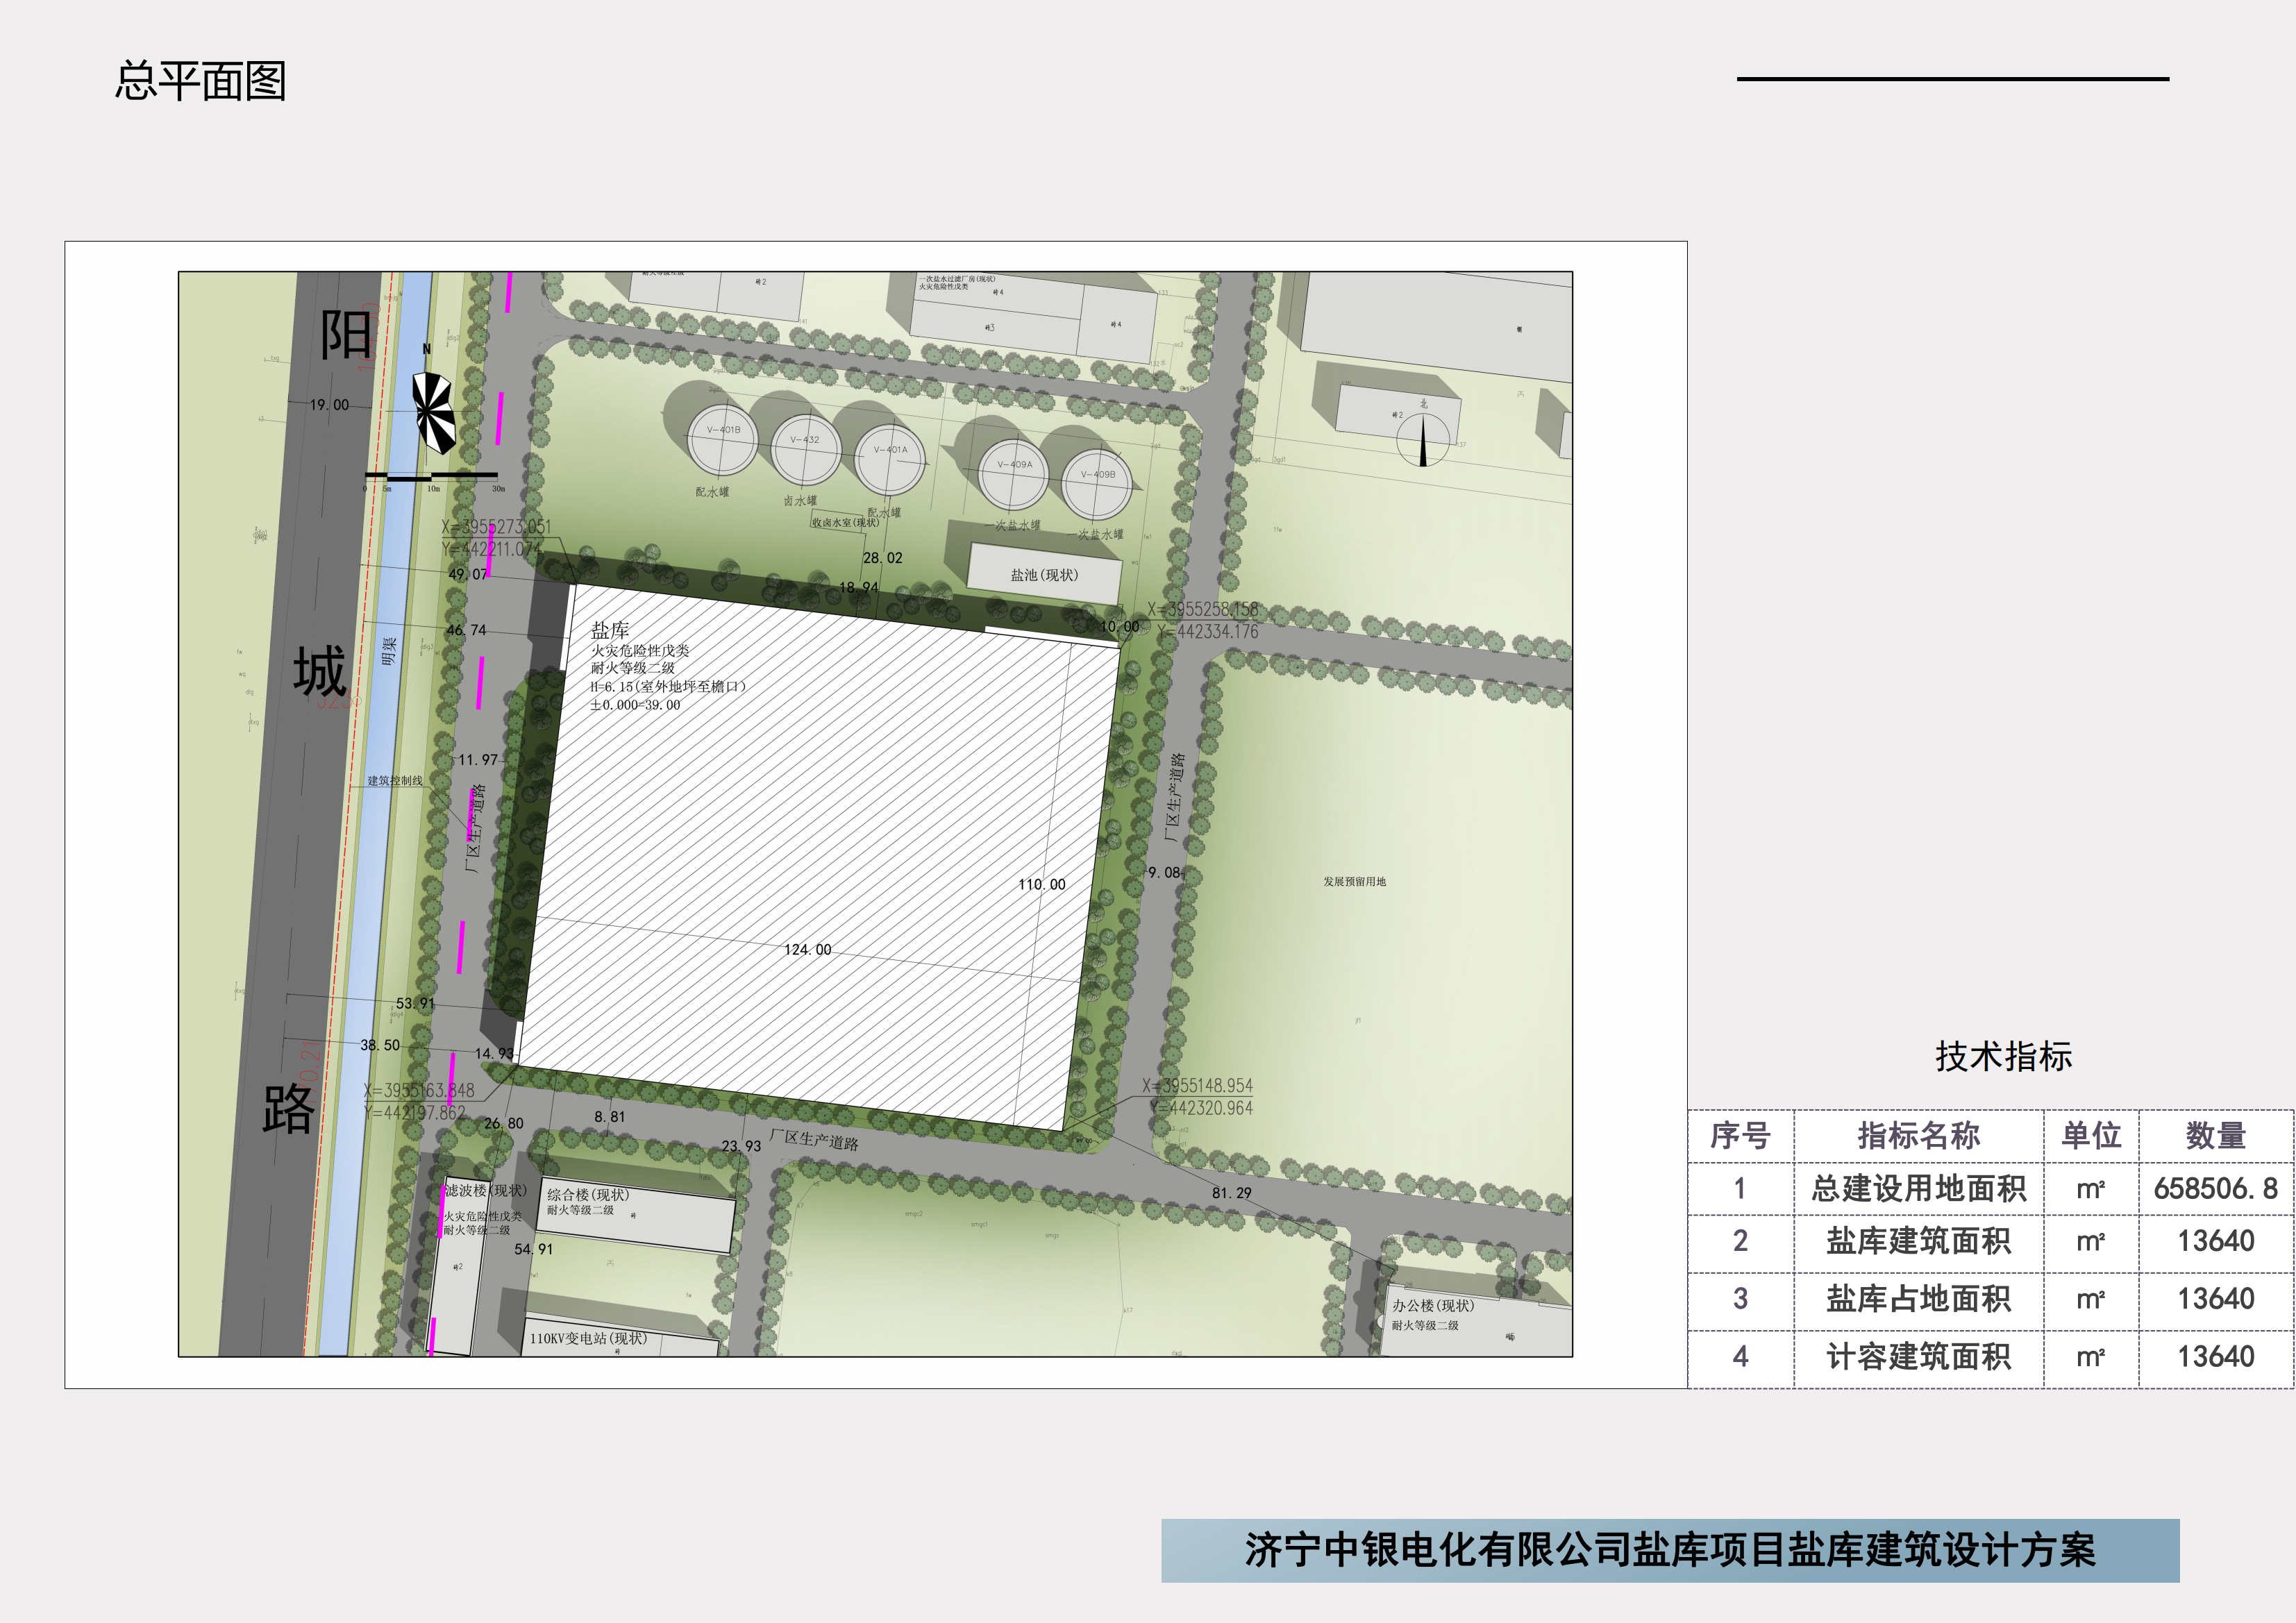The height and width of the screenshot is (1623, 2296).
Task: Click the 指标名称 column header
Action: click(1918, 1136)
